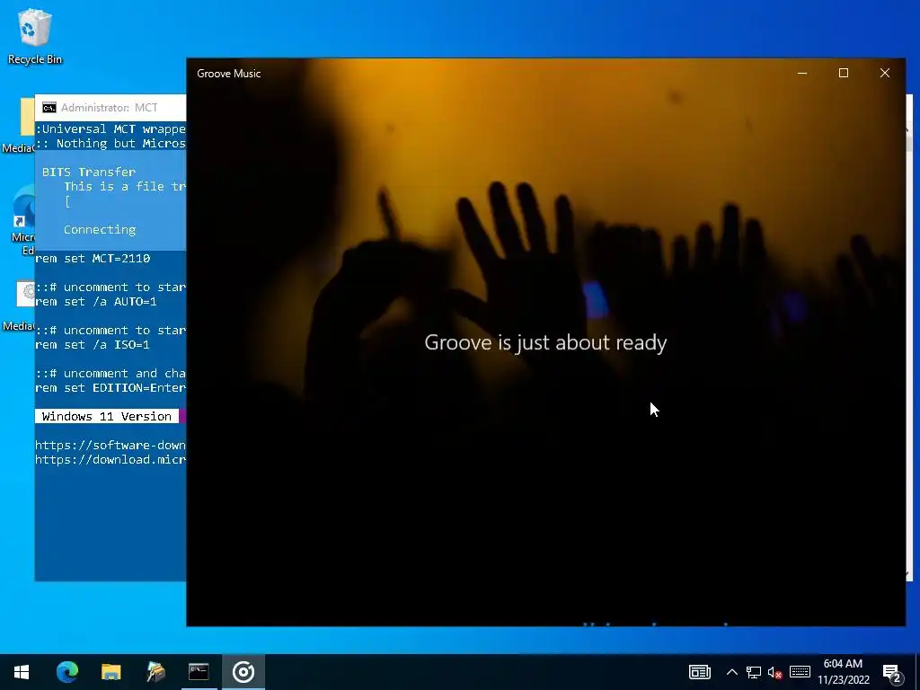The image size is (920, 690).
Task: Open the News and interests taskbar icon
Action: [699, 672]
